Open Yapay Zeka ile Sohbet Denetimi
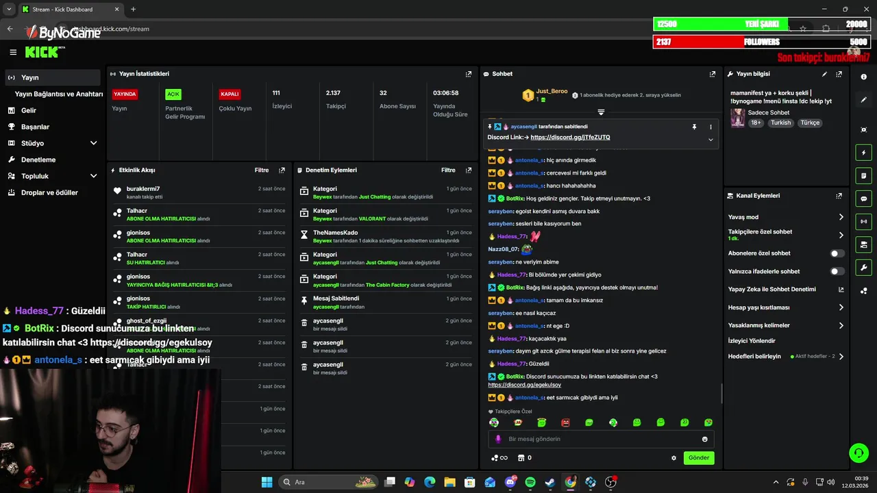This screenshot has height=493, width=877. pos(786,289)
